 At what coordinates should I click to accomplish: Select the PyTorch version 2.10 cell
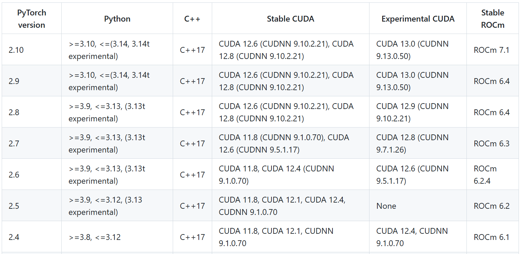tap(16, 50)
